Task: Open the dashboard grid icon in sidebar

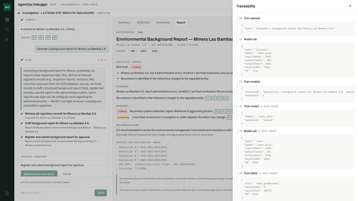Action: (7, 20)
